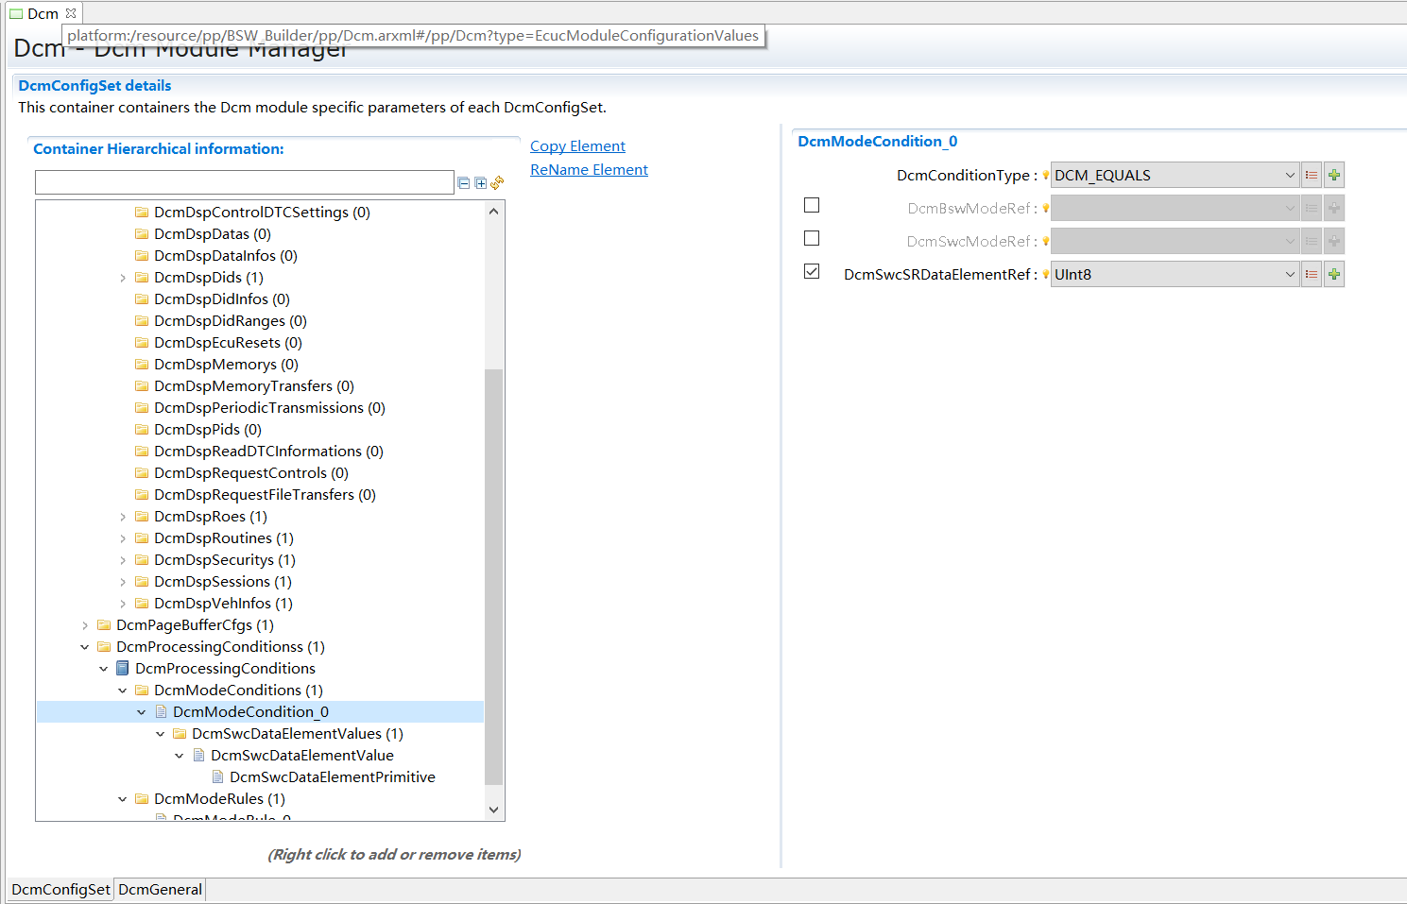Click list icon beside DcmConditionType
The height and width of the screenshot is (904, 1407).
(1311, 175)
